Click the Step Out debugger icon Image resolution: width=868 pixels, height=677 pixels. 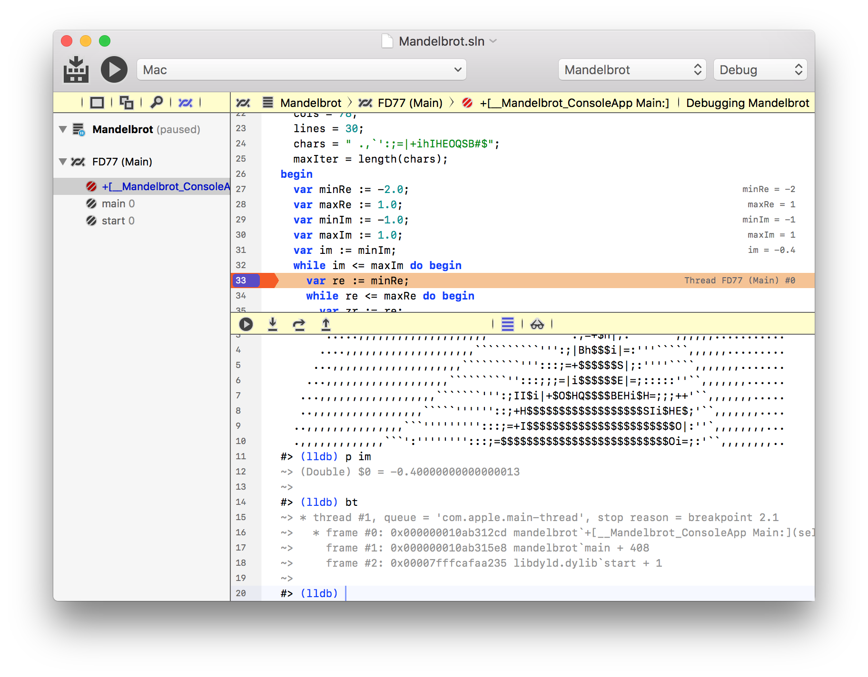(x=326, y=324)
